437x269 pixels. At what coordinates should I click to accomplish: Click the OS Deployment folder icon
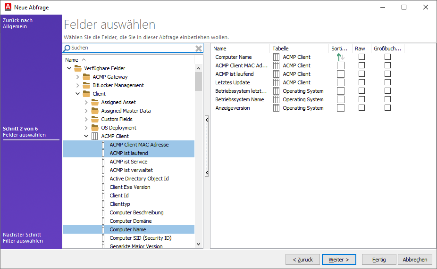95,128
